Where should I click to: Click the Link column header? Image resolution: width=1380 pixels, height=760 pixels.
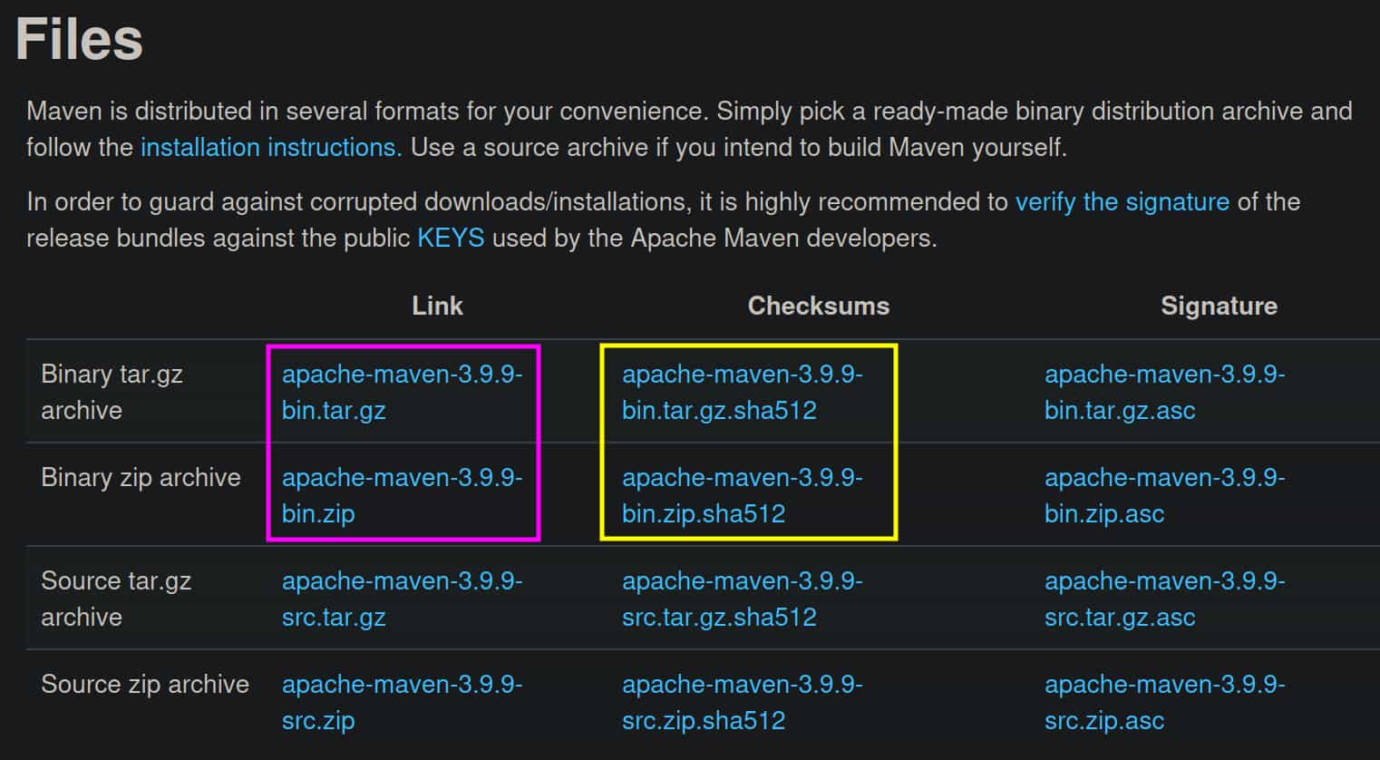click(437, 306)
